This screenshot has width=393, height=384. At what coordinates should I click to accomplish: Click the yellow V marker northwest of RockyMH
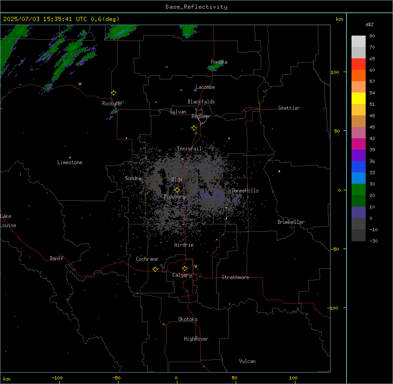click(80, 84)
